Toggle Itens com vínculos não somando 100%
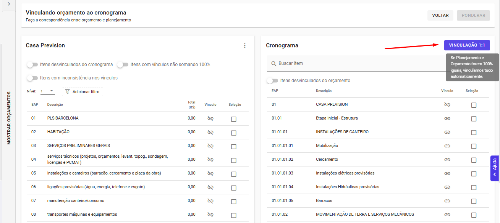The image size is (500, 223). (x=123, y=65)
